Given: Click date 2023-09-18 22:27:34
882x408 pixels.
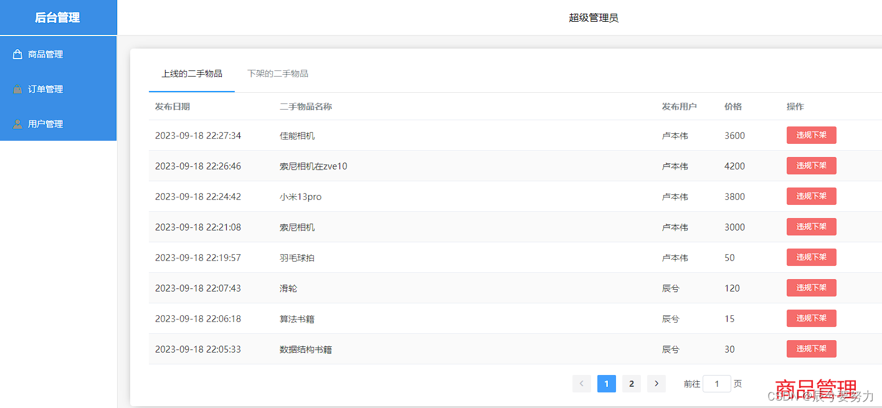Looking at the screenshot, I should pos(198,135).
